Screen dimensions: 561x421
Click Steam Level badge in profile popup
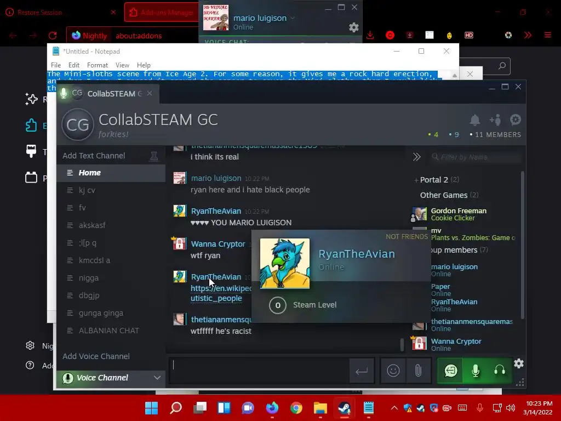(277, 305)
